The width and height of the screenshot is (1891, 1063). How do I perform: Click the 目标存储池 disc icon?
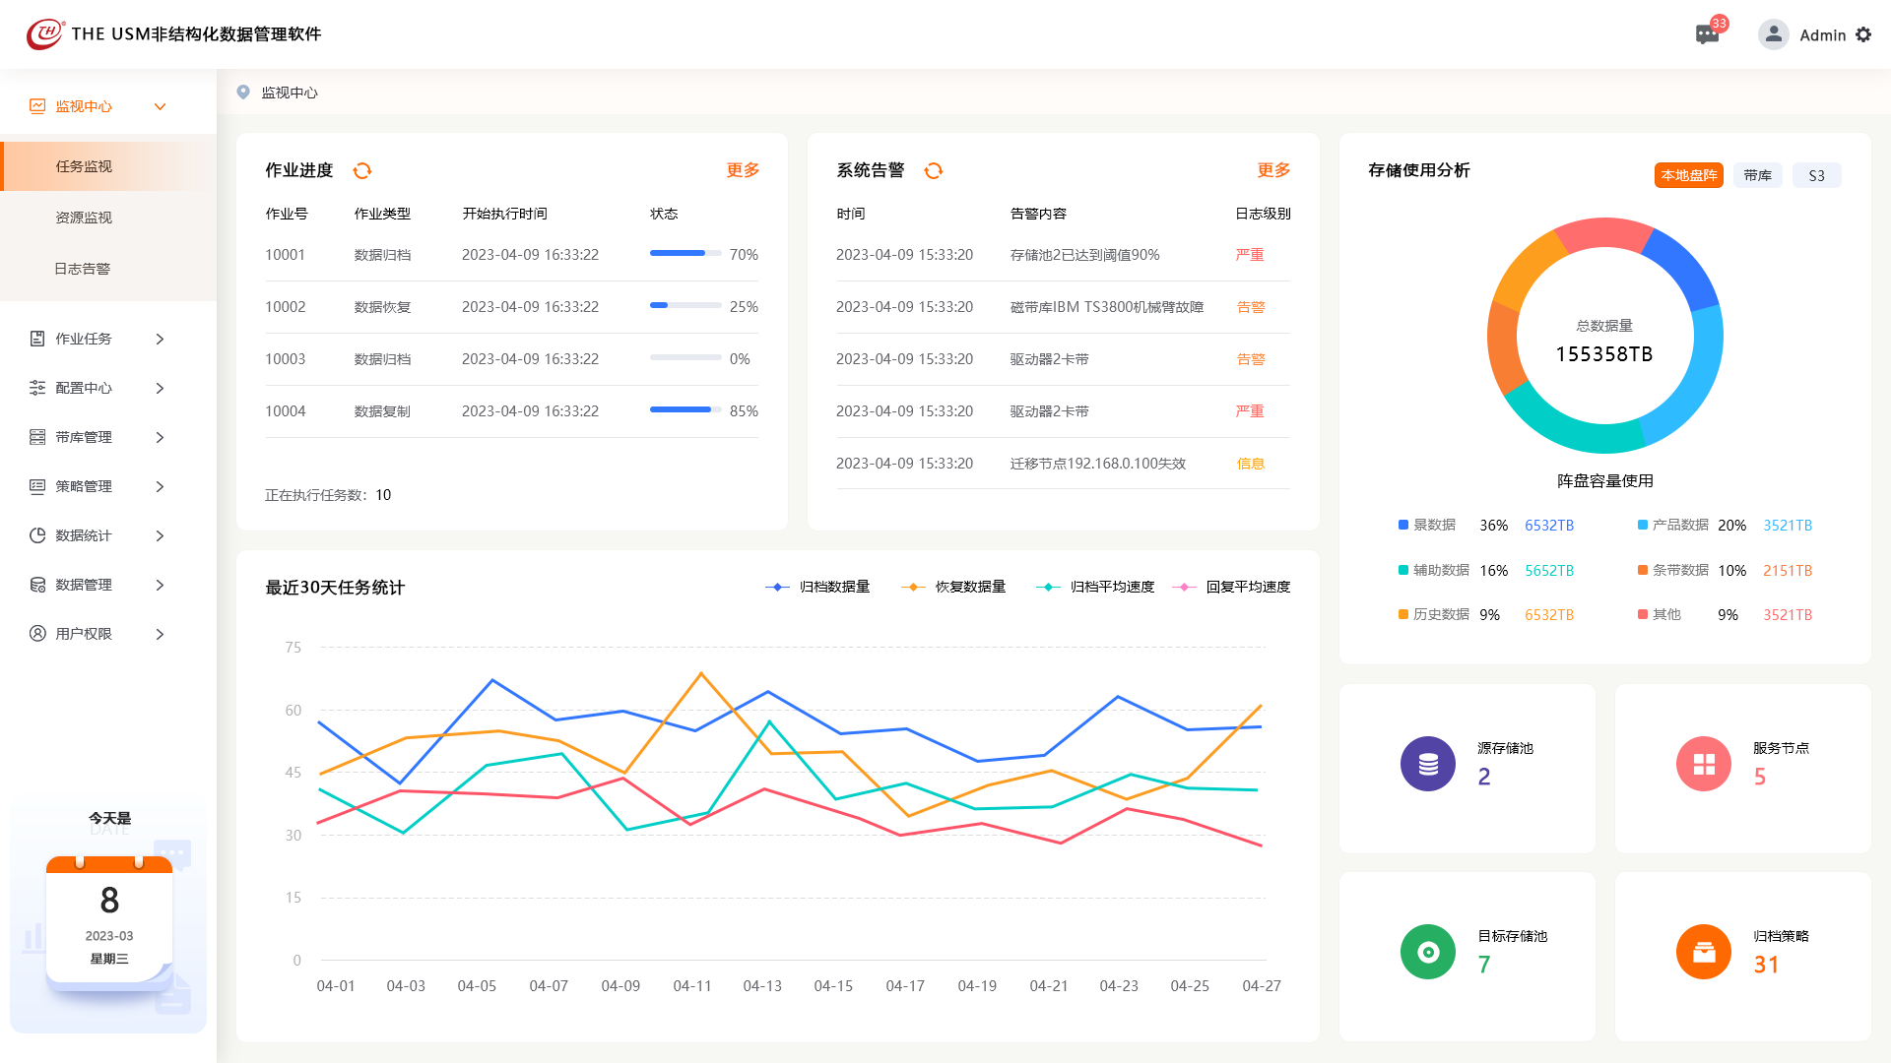pos(1428,952)
